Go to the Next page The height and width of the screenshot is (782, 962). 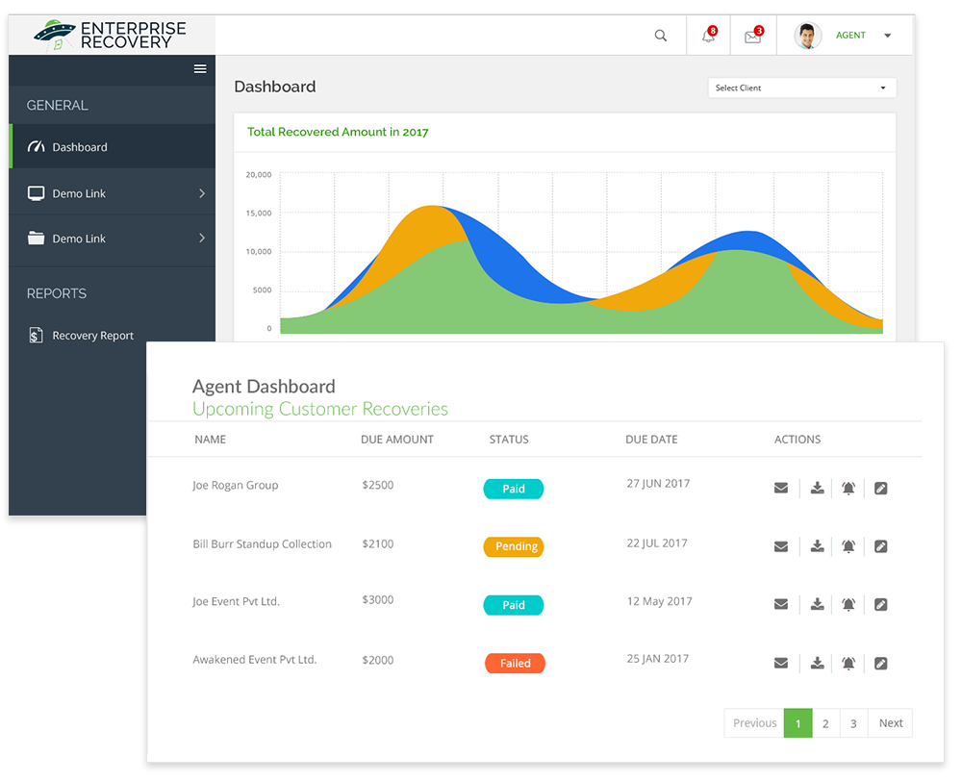tap(891, 723)
